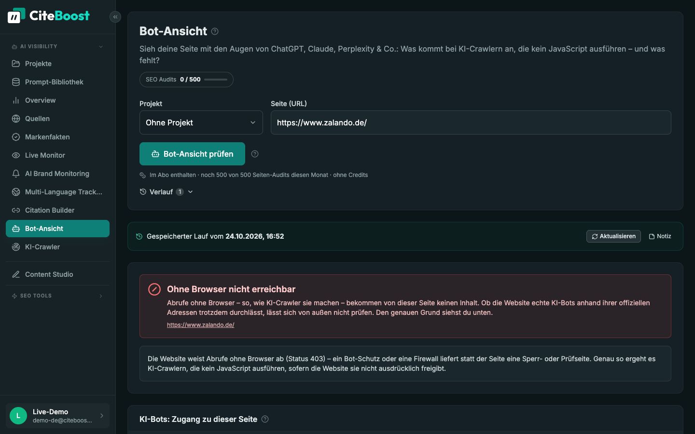Click the Aktualisieren button
The height and width of the screenshot is (434, 695).
pyautogui.click(x=613, y=236)
